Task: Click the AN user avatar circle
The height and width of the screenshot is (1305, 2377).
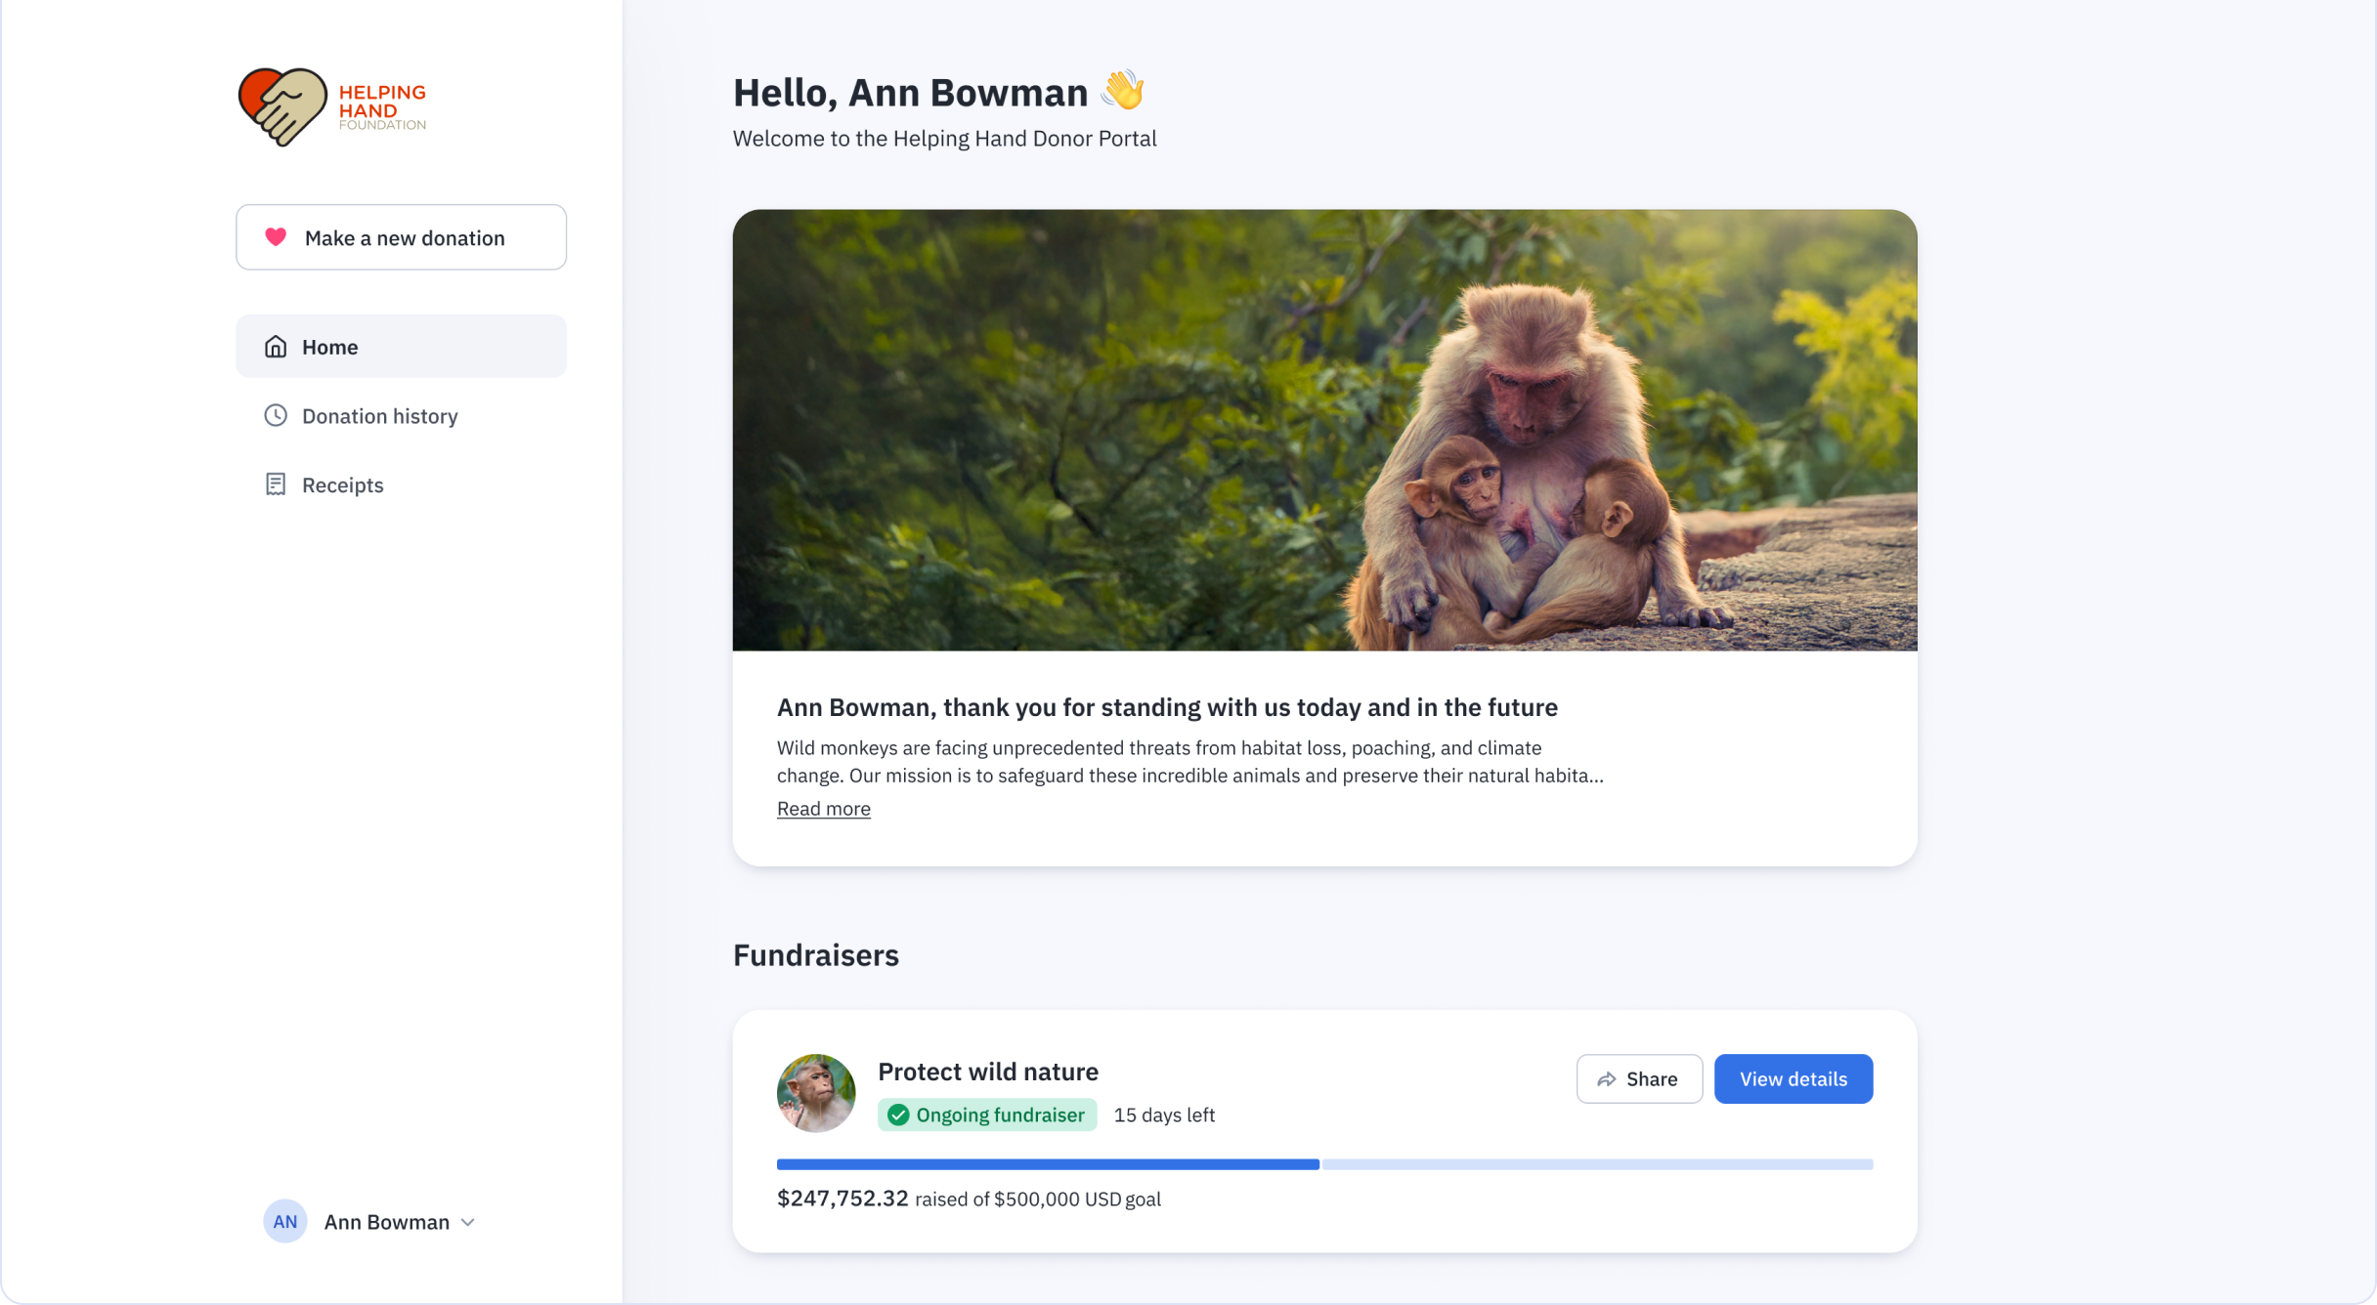Action: tap(284, 1222)
